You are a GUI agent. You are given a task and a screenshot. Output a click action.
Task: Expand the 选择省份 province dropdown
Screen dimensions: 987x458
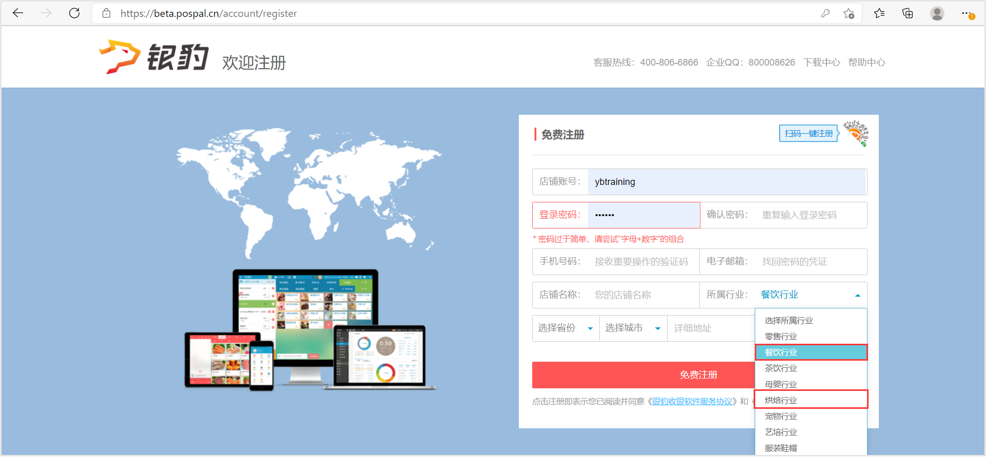(x=566, y=328)
